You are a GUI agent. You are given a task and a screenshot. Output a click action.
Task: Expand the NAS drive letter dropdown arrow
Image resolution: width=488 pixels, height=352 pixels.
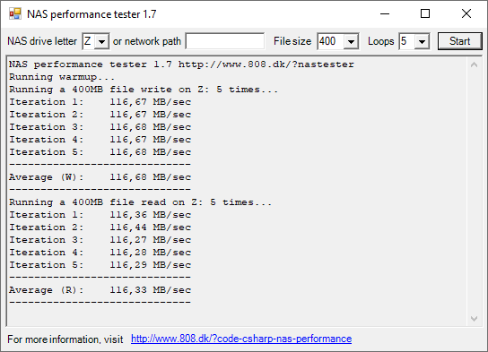(x=101, y=41)
